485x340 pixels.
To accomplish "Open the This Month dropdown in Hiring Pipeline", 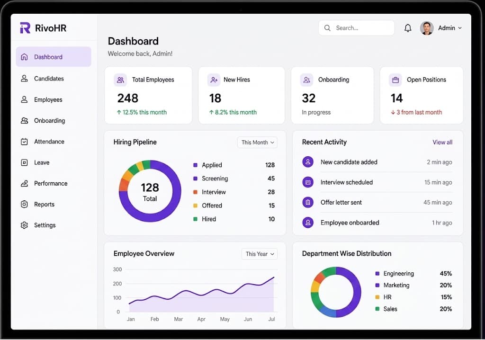I will click(257, 143).
